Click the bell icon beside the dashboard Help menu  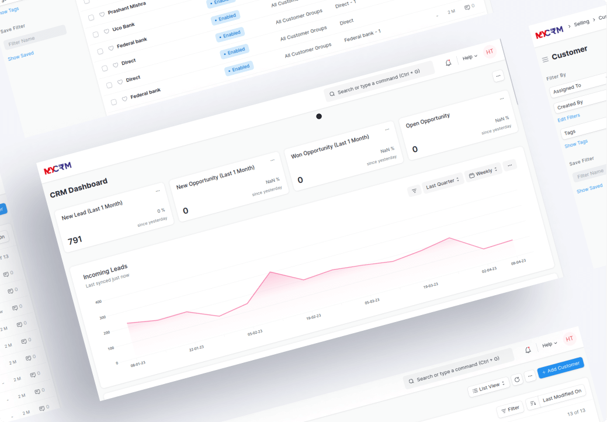point(448,63)
